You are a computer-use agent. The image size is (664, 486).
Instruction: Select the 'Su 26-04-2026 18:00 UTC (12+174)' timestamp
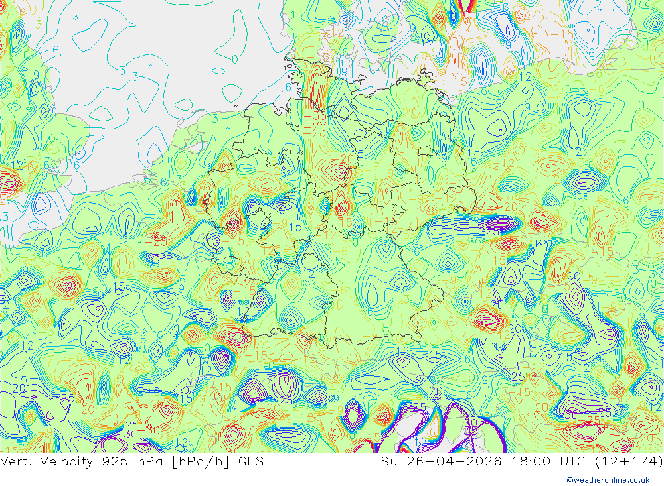522,461
